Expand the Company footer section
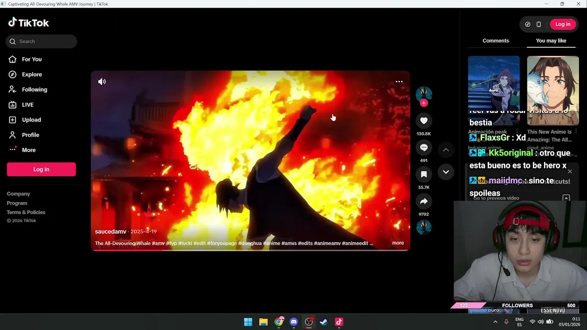 [18, 194]
